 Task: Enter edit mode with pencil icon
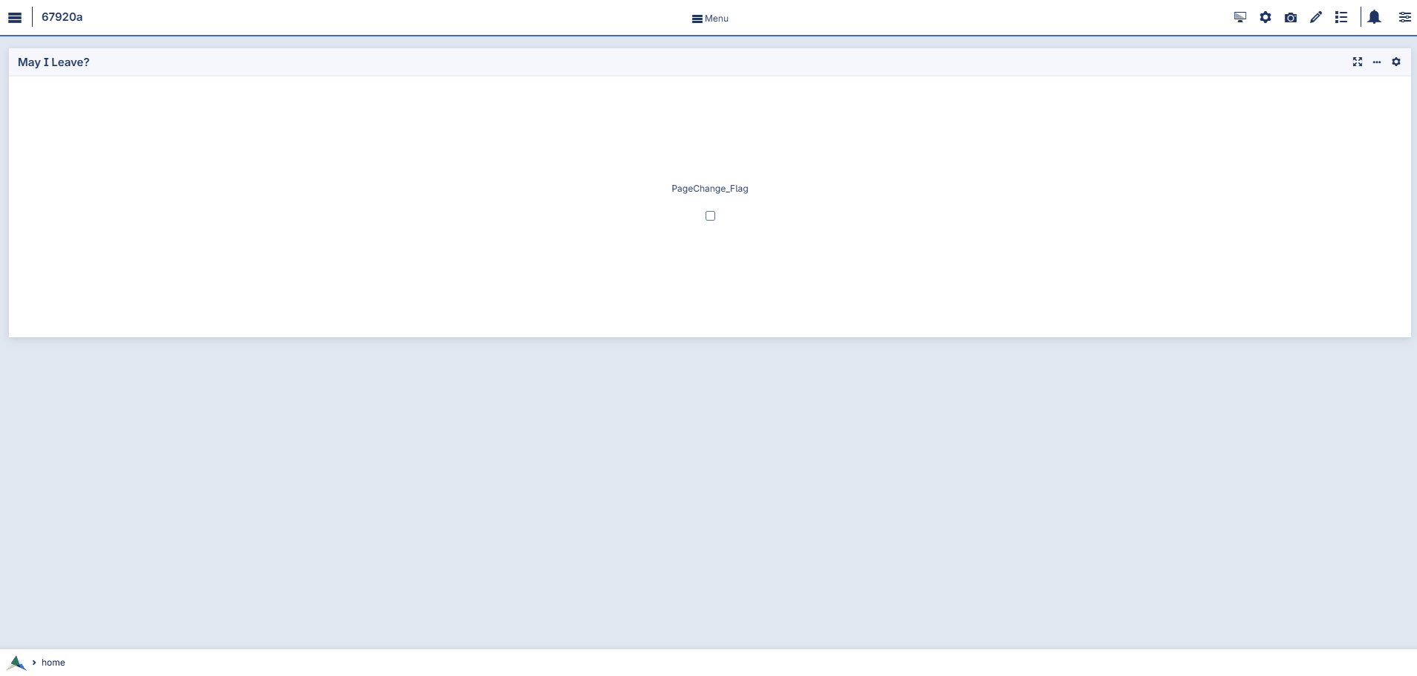[1316, 17]
